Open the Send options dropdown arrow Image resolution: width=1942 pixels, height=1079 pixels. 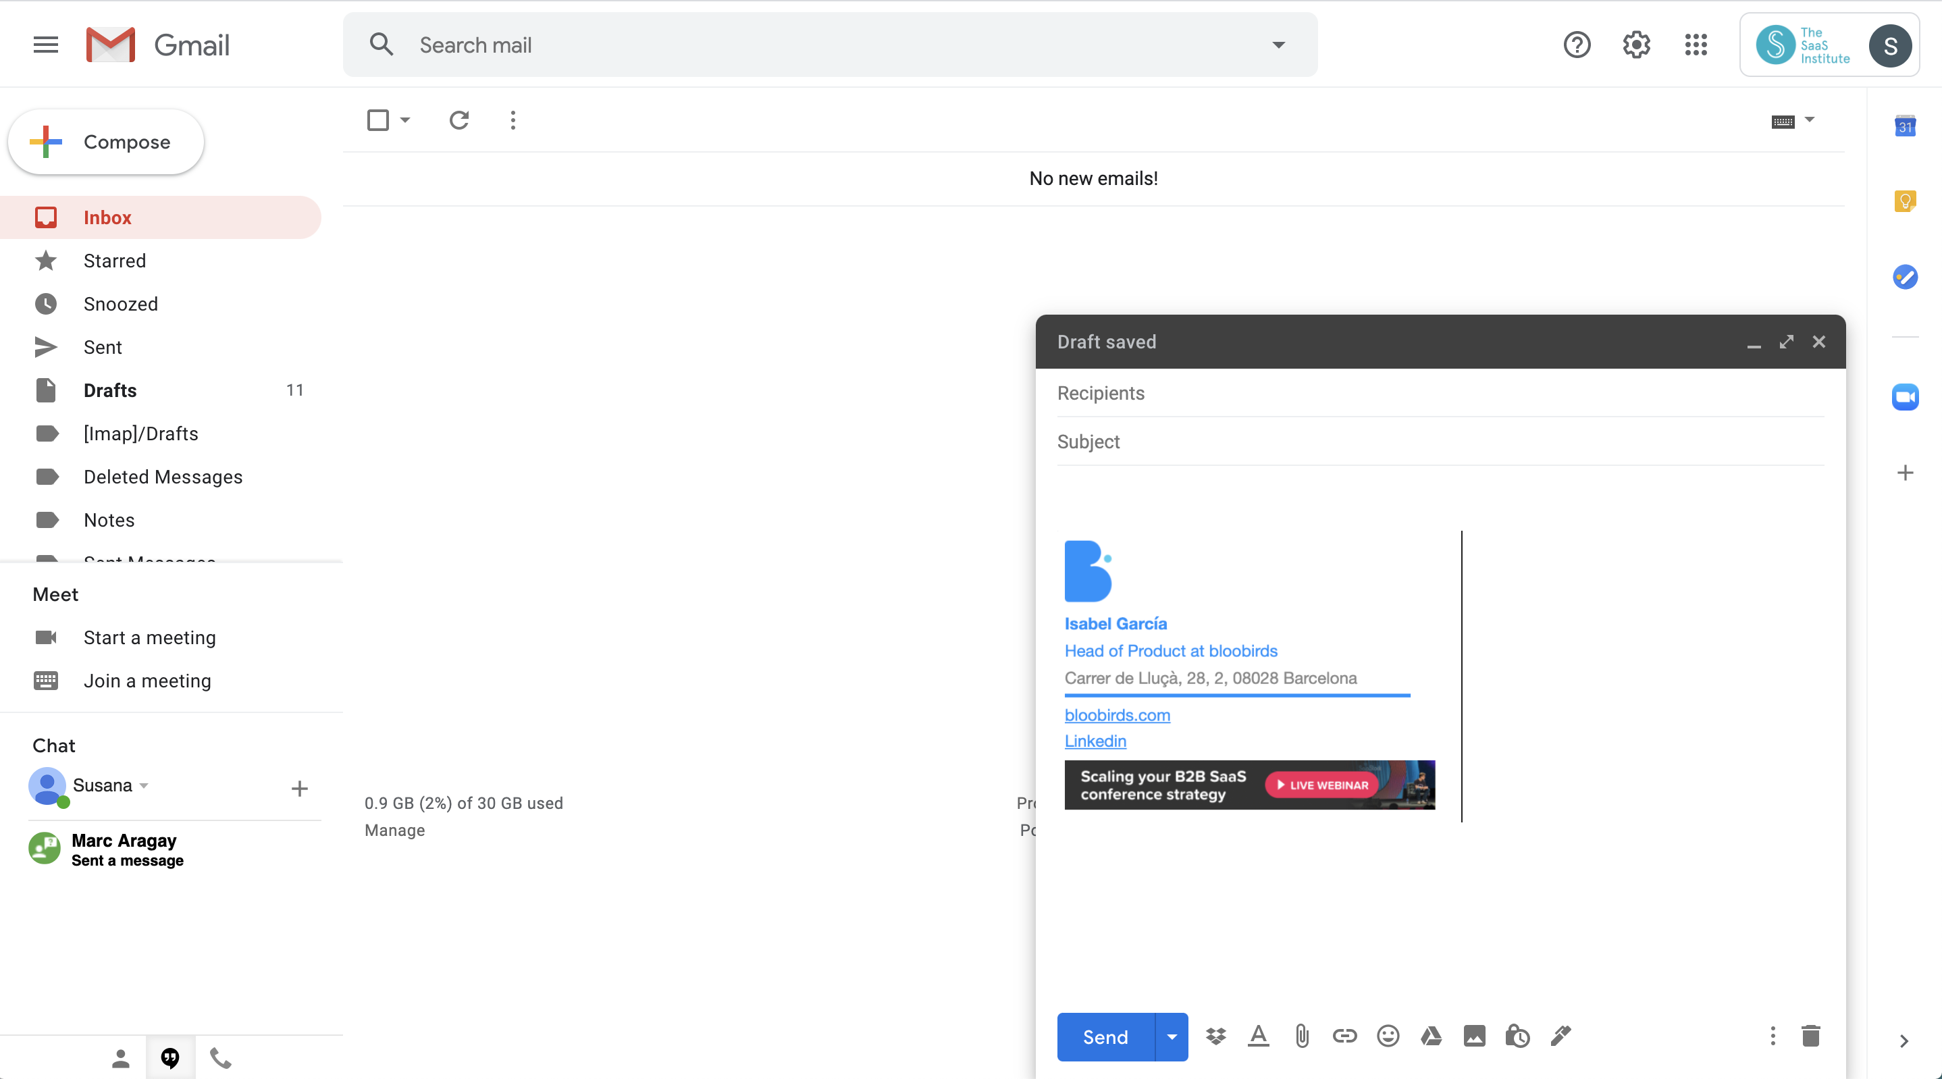tap(1172, 1036)
